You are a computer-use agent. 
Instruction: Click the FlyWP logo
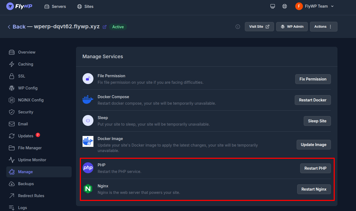(x=19, y=6)
